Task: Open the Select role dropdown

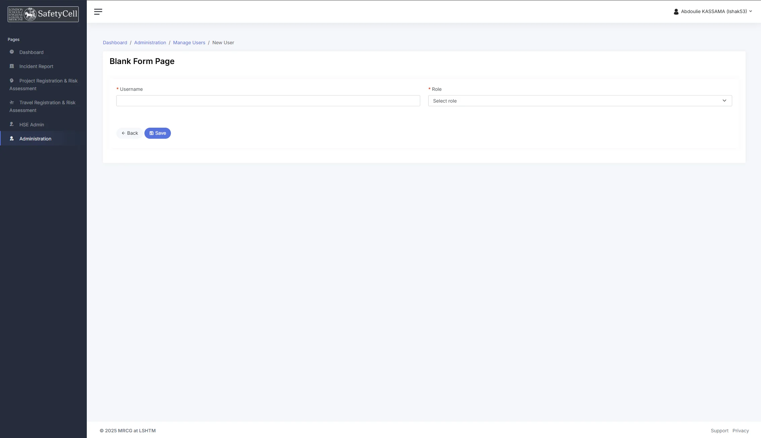Action: click(579, 101)
